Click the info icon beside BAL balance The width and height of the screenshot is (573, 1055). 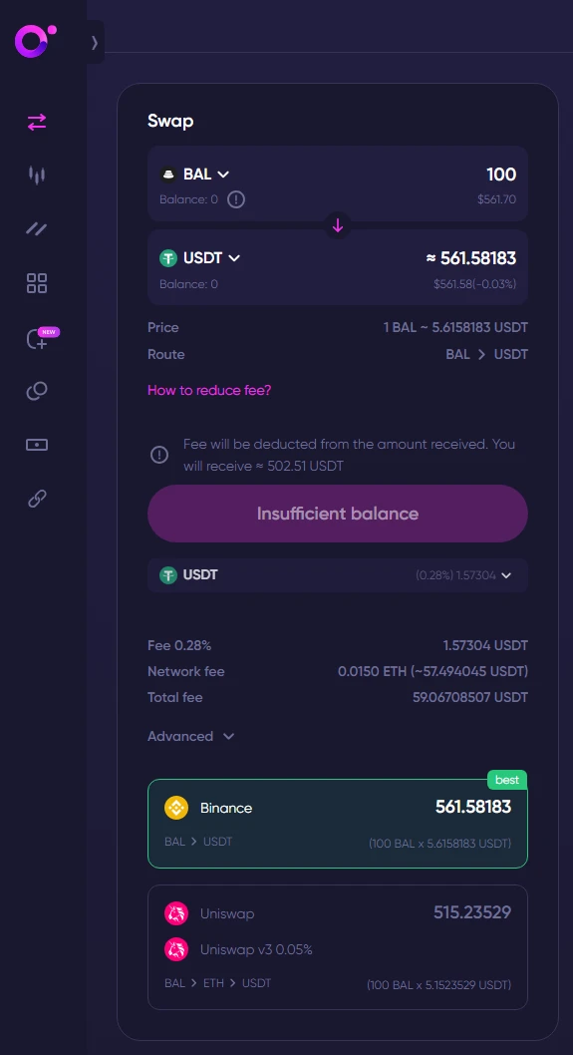click(x=236, y=199)
